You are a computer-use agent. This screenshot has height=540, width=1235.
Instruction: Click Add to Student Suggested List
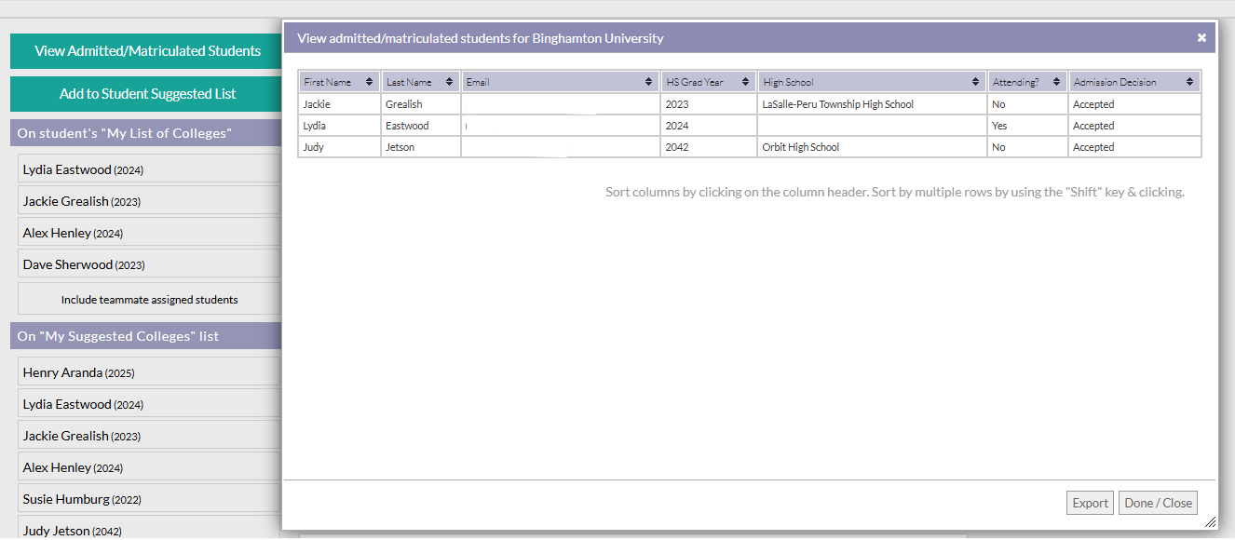147,94
